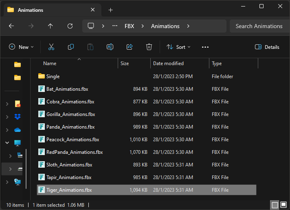
Task: Click the Search Animations box
Action: tap(259, 26)
